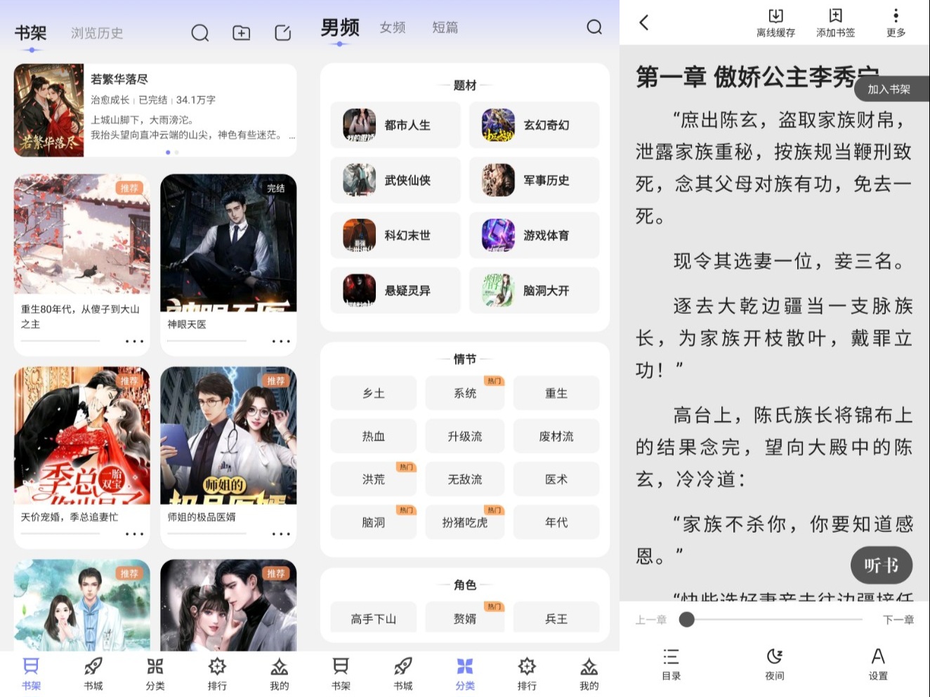This screenshot has height=697, width=930.
Task: Tap the 加入书架 button
Action: click(x=889, y=89)
